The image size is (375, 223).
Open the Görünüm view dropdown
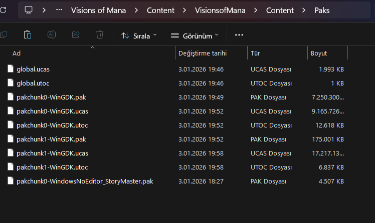(195, 35)
